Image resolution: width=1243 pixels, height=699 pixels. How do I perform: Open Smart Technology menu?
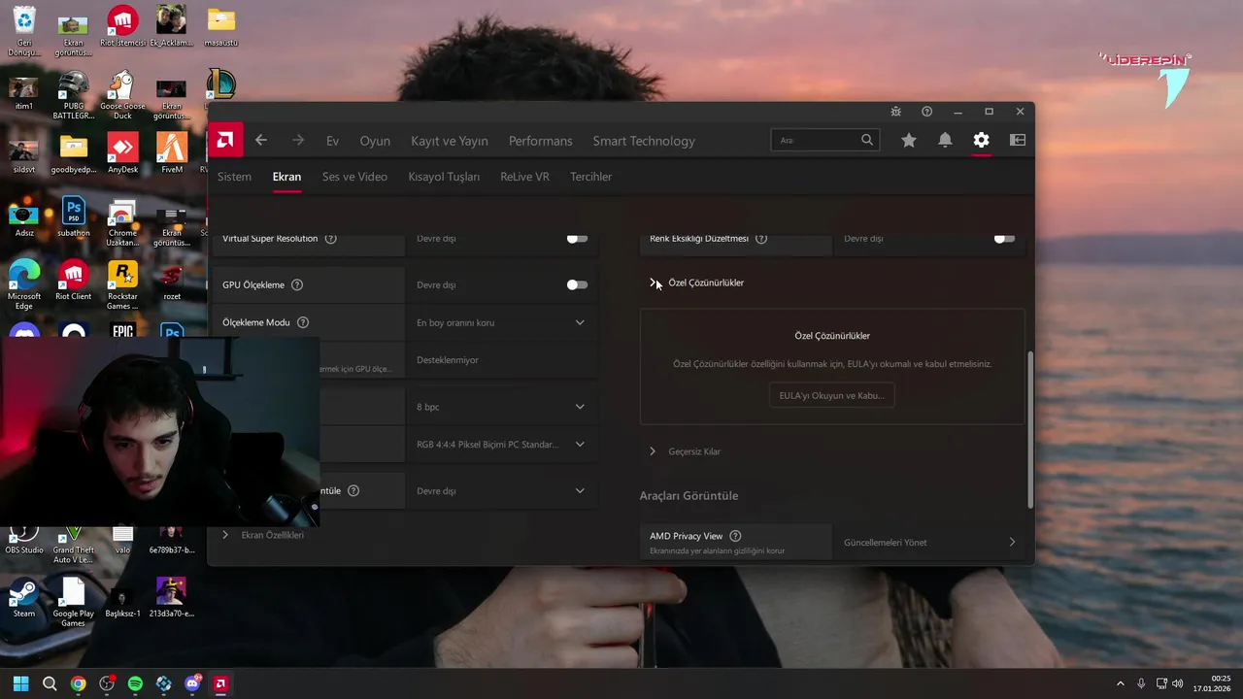click(644, 141)
